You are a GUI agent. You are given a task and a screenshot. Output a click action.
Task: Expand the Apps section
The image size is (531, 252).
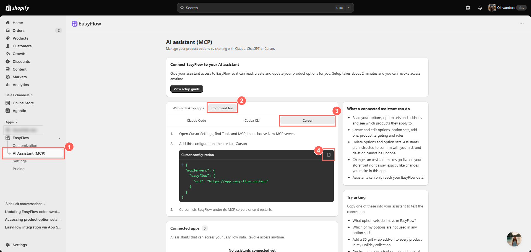pyautogui.click(x=11, y=122)
